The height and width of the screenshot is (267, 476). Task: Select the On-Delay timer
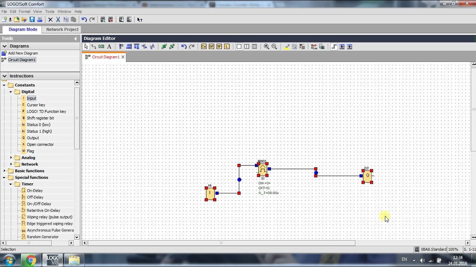[x=35, y=191]
